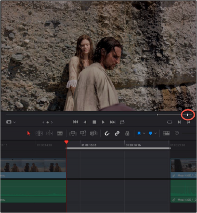Click the zoom out minus circle icon
The width and height of the screenshot is (197, 213).
(177, 133)
